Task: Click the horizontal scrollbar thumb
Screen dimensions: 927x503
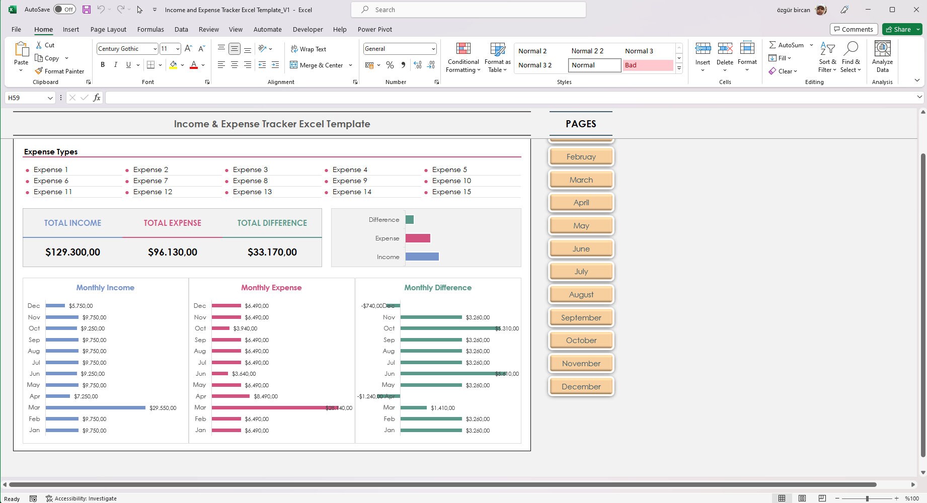Action: [x=443, y=485]
